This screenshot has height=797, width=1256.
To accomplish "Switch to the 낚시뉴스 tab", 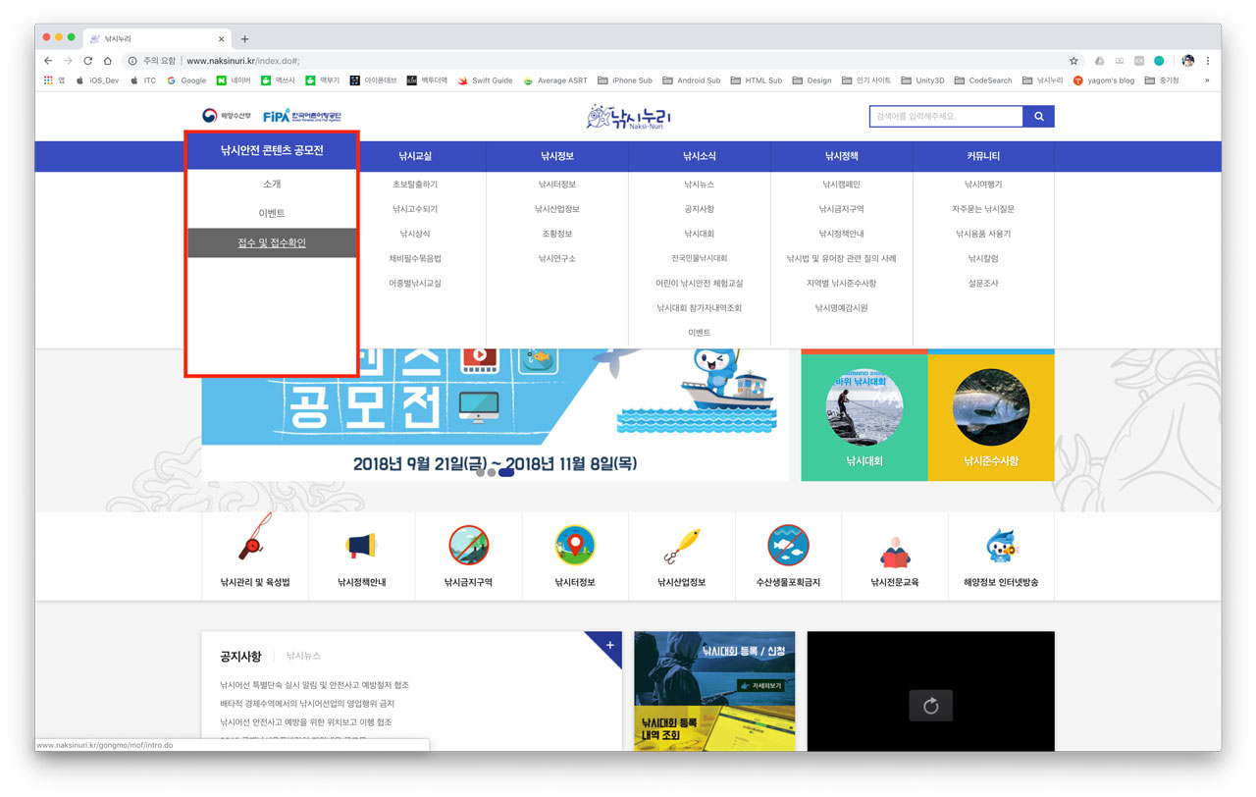I will click(303, 656).
